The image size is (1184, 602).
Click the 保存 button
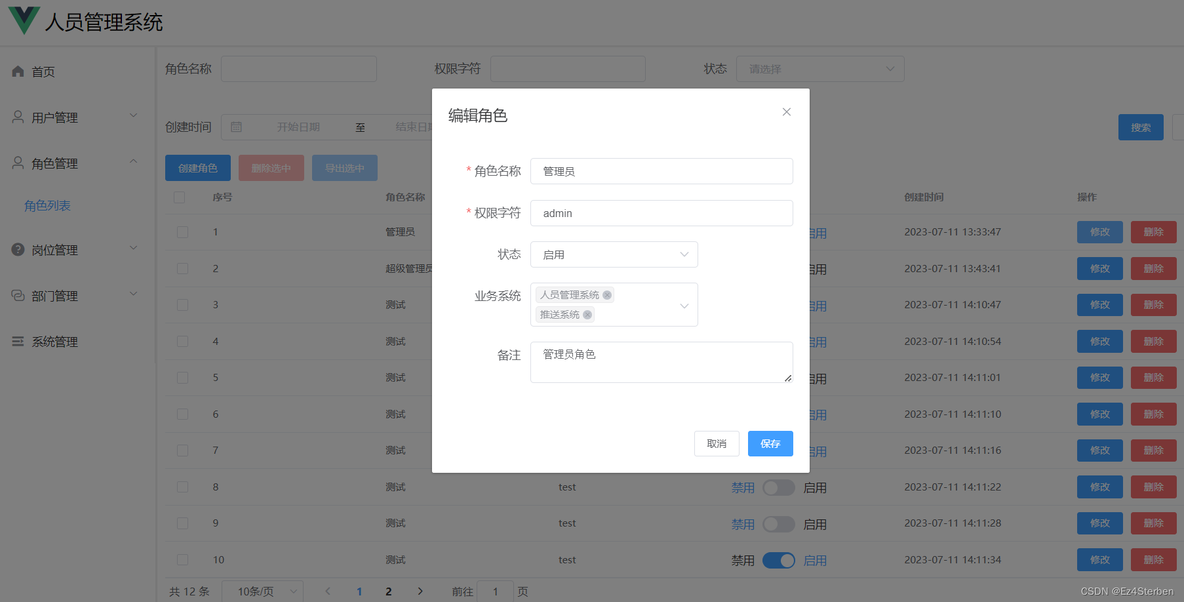pos(770,443)
